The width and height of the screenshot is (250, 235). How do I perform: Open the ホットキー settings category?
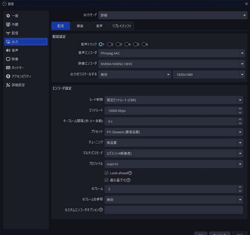(x=26, y=68)
